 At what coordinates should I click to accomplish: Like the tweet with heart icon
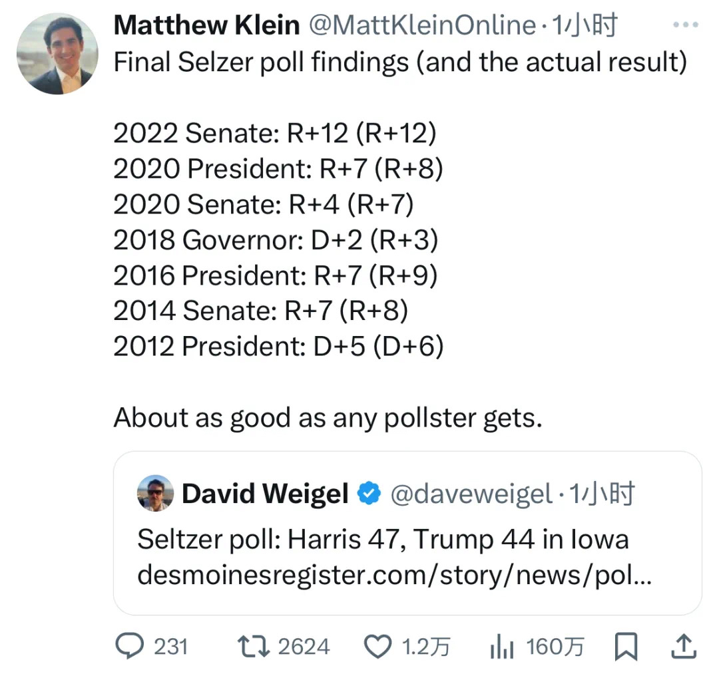point(378,647)
